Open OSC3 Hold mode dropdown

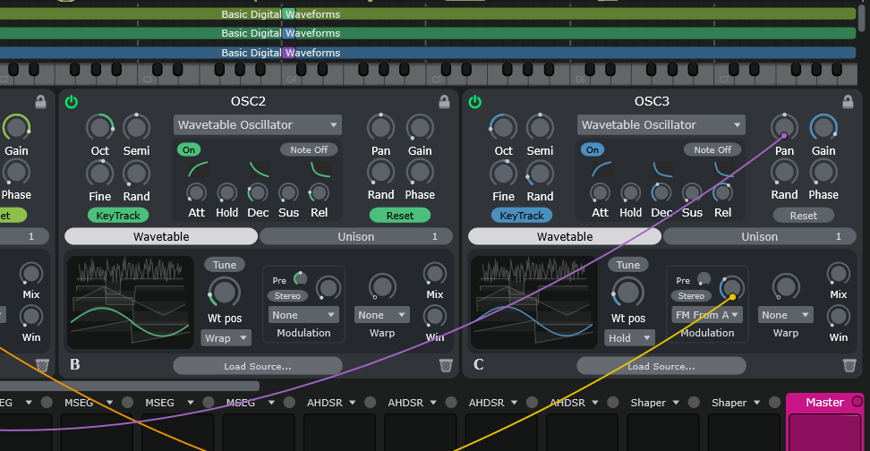[630, 338]
